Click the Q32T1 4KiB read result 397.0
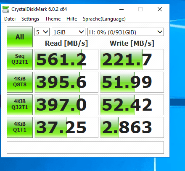The height and width of the screenshot is (171, 185). pyautogui.click(x=66, y=105)
